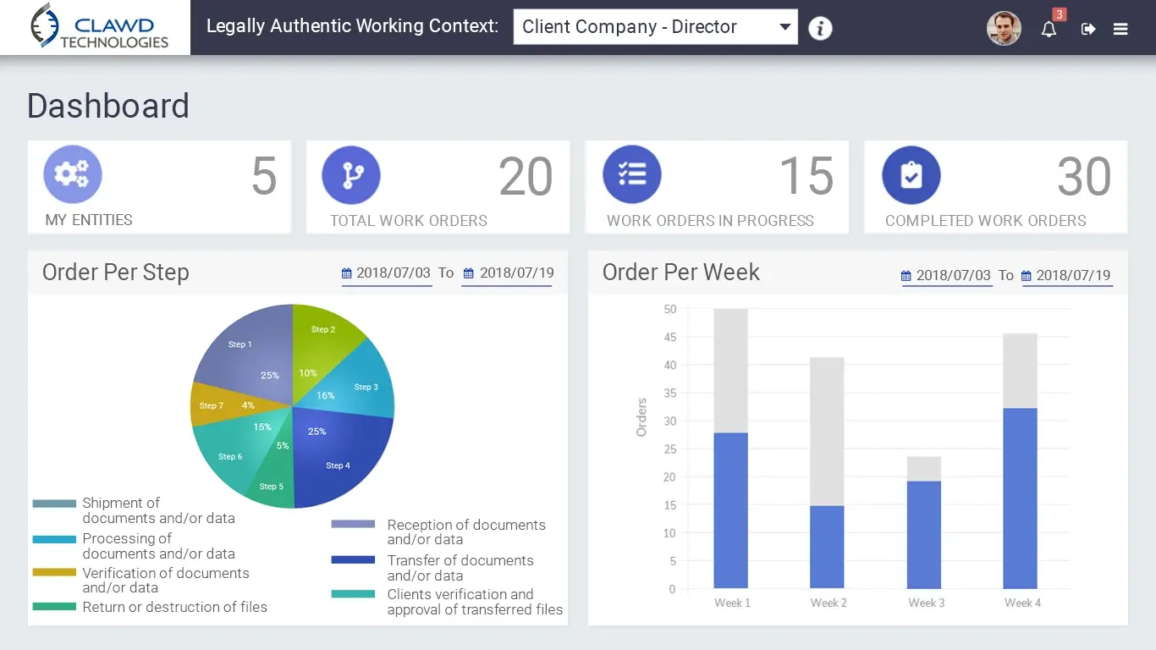Image resolution: width=1156 pixels, height=650 pixels.
Task: Click the Week 4 blue bar
Action: (1020, 499)
